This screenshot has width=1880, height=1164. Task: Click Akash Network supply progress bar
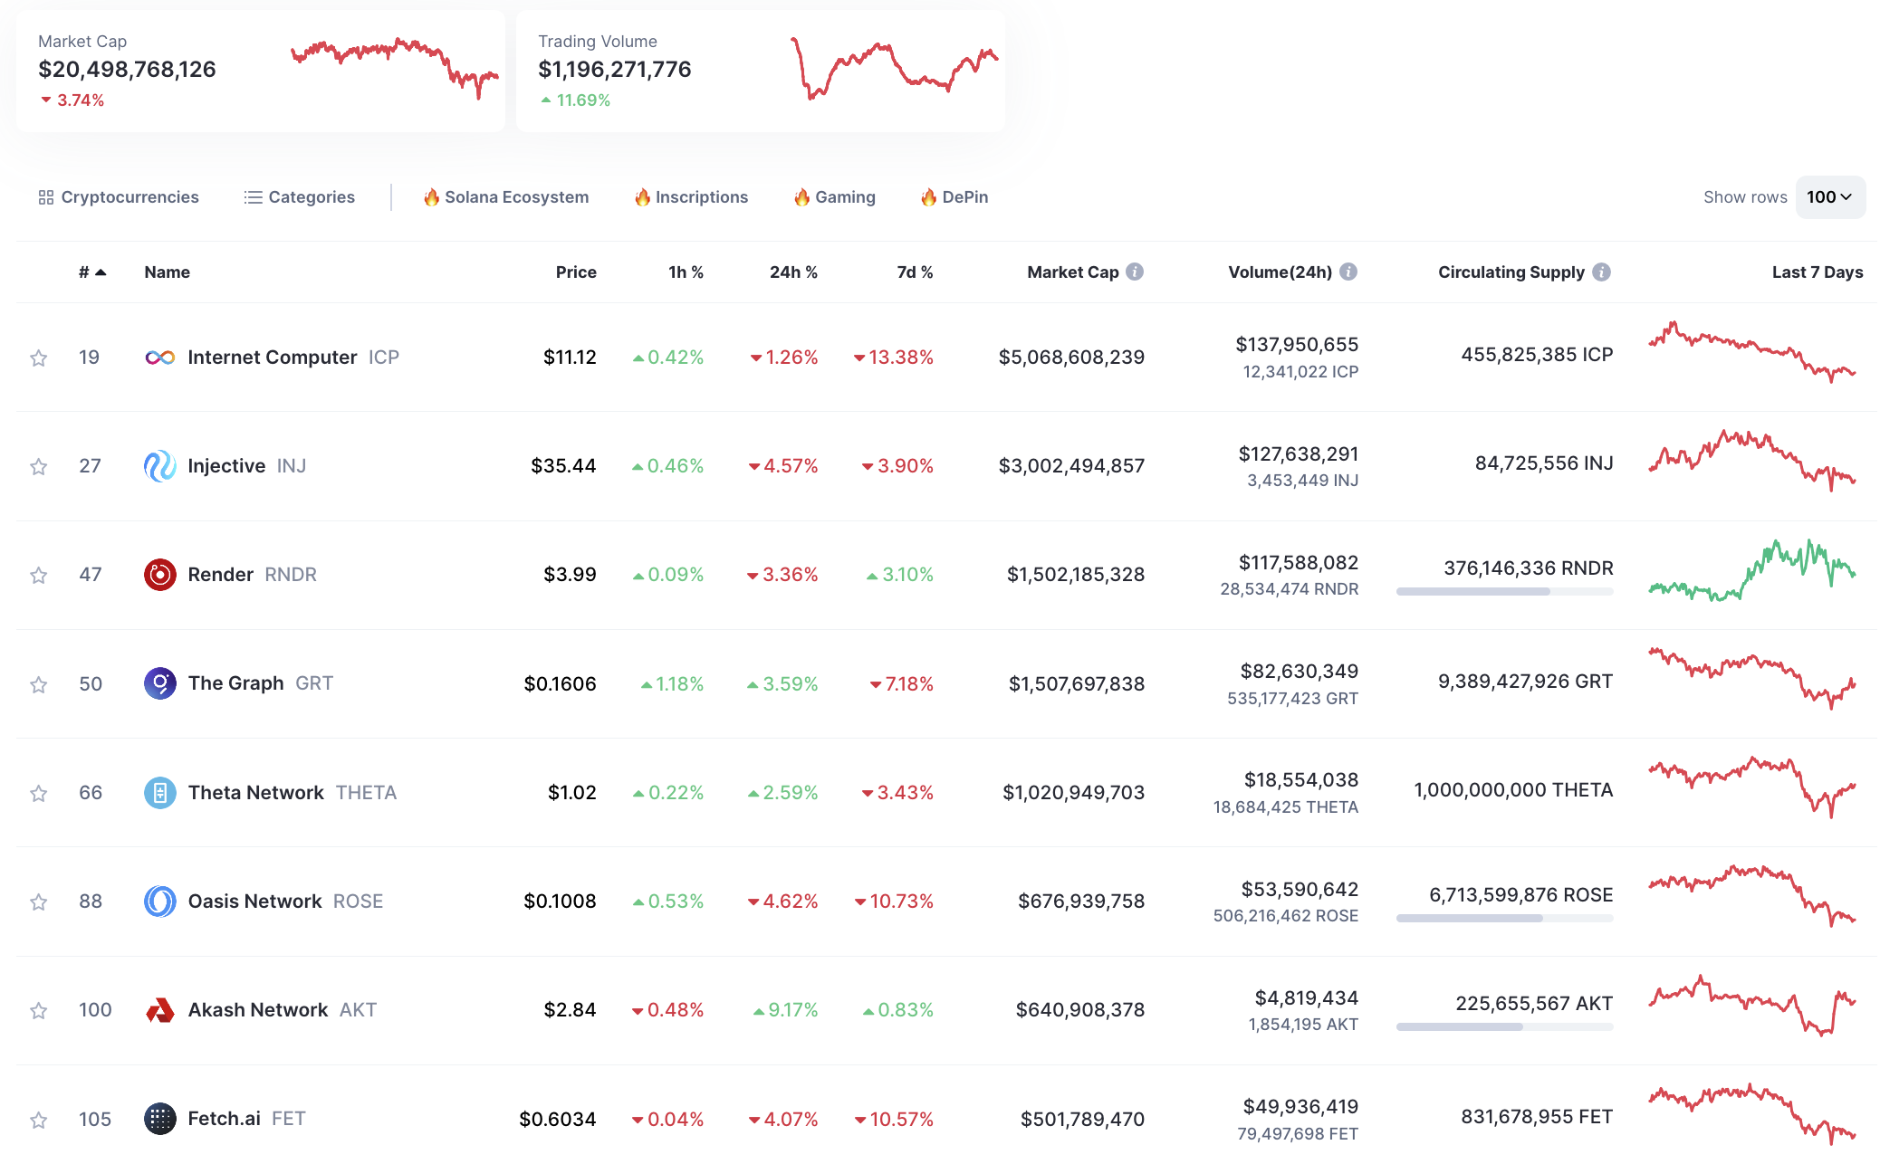point(1504,1027)
